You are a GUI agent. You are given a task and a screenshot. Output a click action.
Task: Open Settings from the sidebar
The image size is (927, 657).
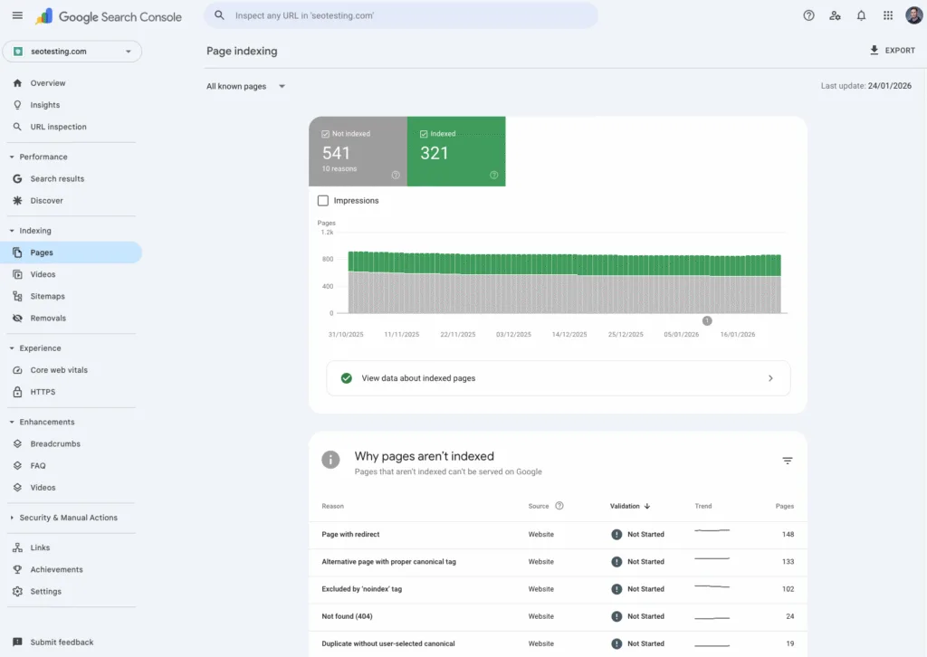[x=46, y=591]
